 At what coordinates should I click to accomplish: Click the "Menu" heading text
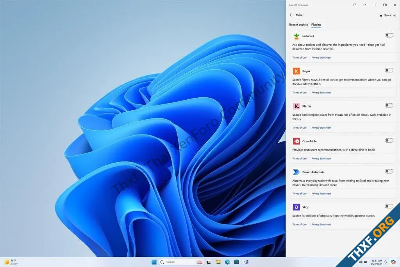tap(299, 15)
